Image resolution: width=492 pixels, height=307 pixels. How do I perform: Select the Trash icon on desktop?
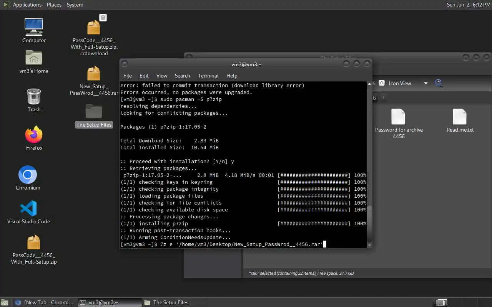coord(34,96)
